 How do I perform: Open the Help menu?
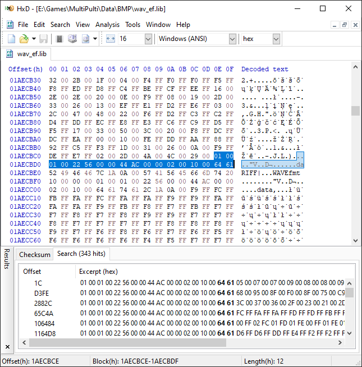pos(183,25)
